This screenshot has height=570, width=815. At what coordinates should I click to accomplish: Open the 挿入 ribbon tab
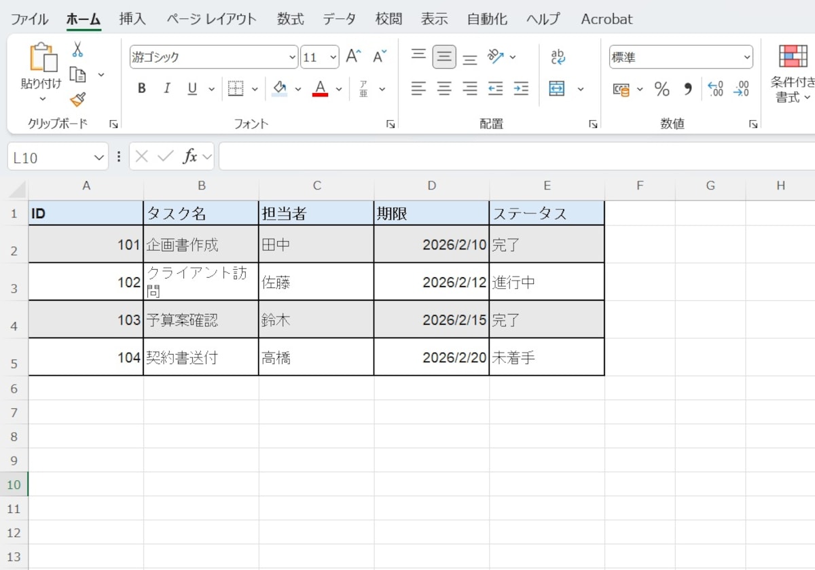point(131,19)
